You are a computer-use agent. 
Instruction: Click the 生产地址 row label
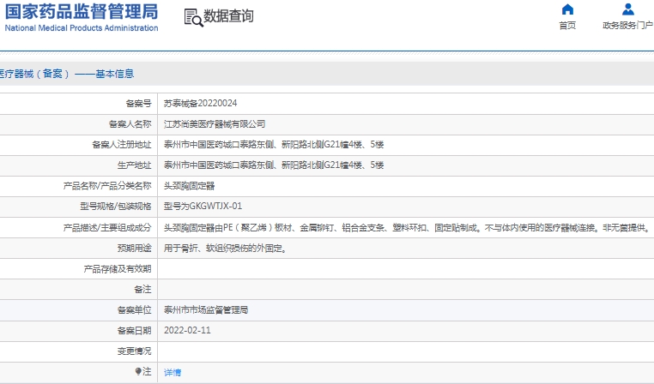(x=134, y=165)
